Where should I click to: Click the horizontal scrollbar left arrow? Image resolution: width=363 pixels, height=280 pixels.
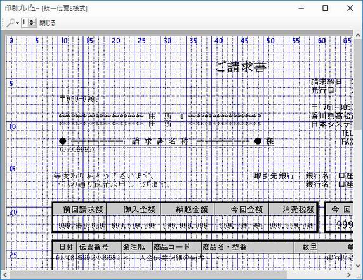(5, 275)
